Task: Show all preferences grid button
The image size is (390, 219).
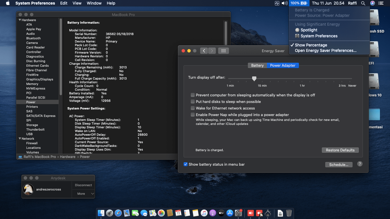Action: (x=224, y=51)
